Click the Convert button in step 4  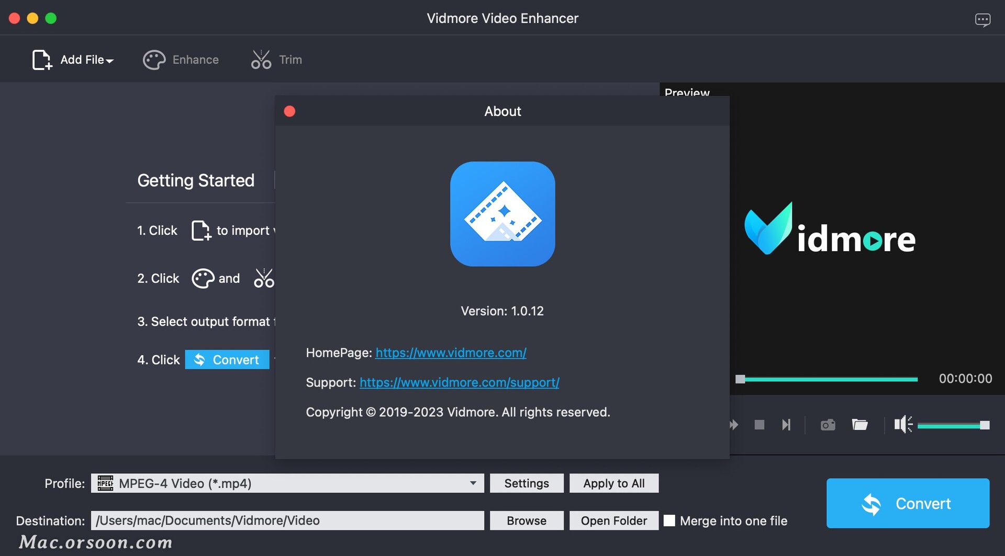(227, 360)
